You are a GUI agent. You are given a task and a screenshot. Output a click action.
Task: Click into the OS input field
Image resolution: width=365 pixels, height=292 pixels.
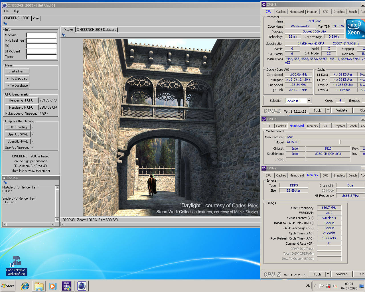tap(42, 46)
